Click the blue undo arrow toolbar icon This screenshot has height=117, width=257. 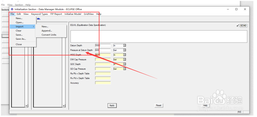(x=39, y=19)
